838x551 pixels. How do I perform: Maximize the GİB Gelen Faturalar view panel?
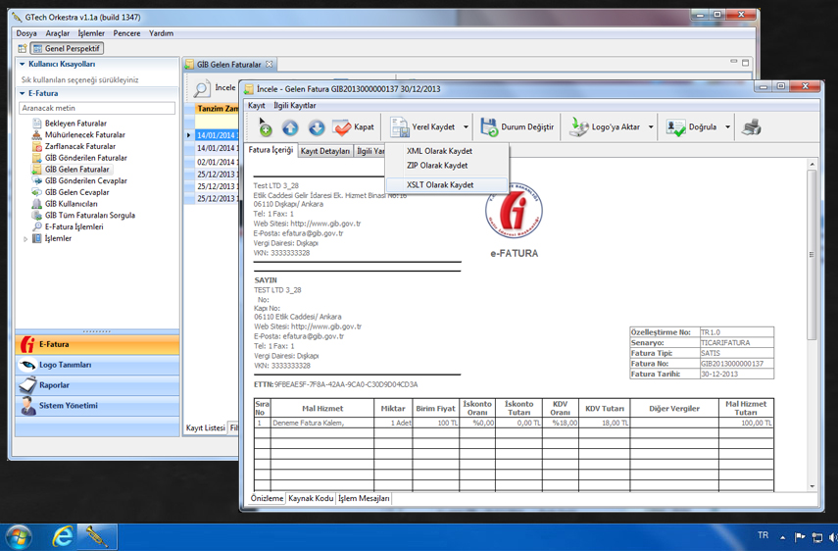click(745, 63)
